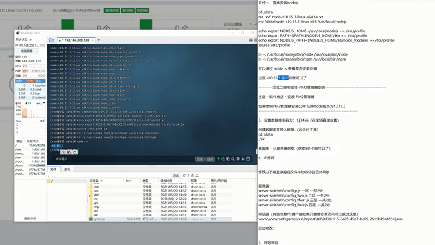Open network interface dropdown arrow
The height and width of the screenshot is (245, 435).
44,103
